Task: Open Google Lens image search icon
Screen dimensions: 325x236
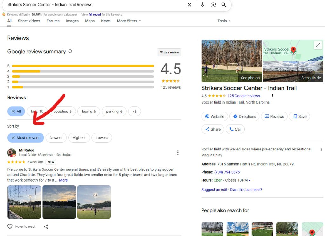Action: pyautogui.click(x=213, y=5)
